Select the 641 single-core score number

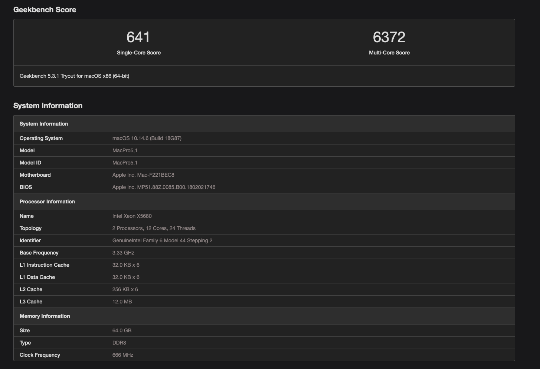pos(138,37)
